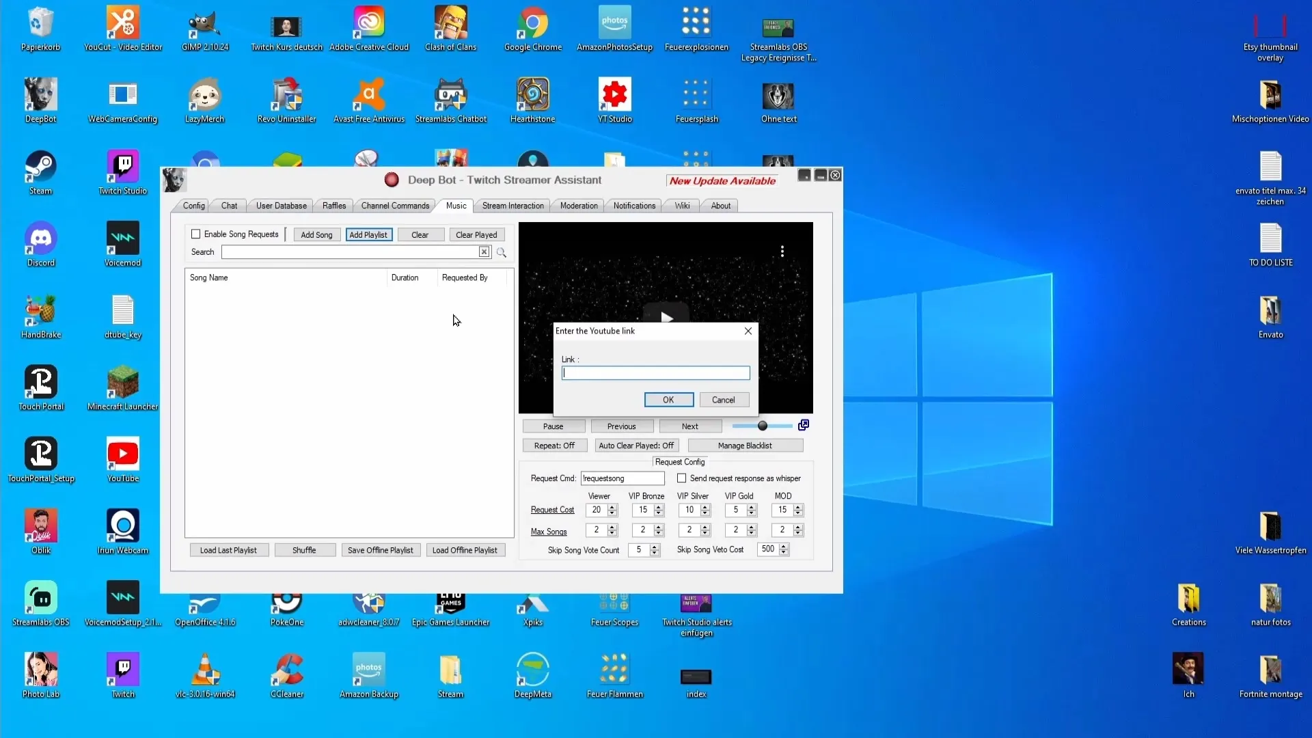Toggle Send request response as whisper
Image resolution: width=1312 pixels, height=738 pixels.
coord(681,478)
